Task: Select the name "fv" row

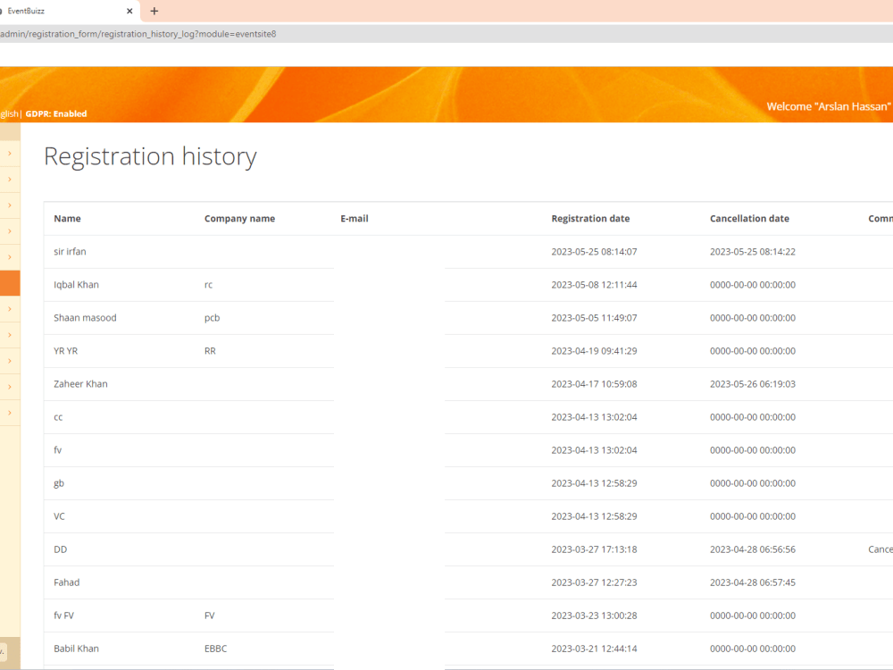Action: [x=57, y=450]
